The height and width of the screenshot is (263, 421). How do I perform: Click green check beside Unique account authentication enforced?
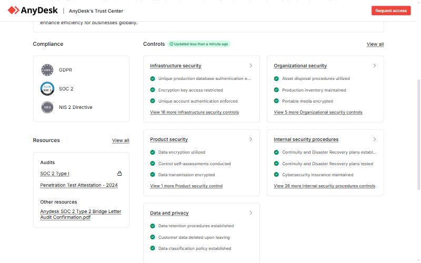tap(153, 101)
